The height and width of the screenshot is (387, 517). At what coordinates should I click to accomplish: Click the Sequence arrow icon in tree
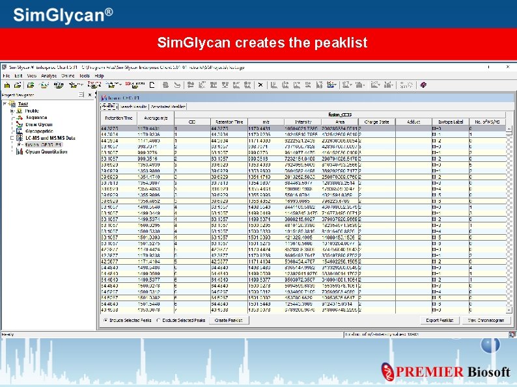click(x=20, y=118)
